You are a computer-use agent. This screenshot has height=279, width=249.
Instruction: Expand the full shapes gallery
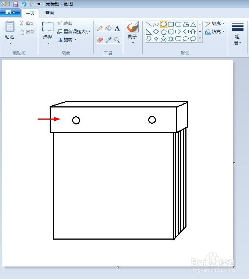click(x=200, y=39)
